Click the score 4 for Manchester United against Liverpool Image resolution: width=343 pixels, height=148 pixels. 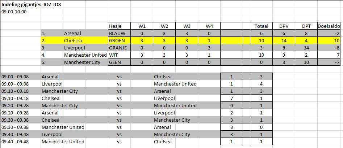coord(261,84)
